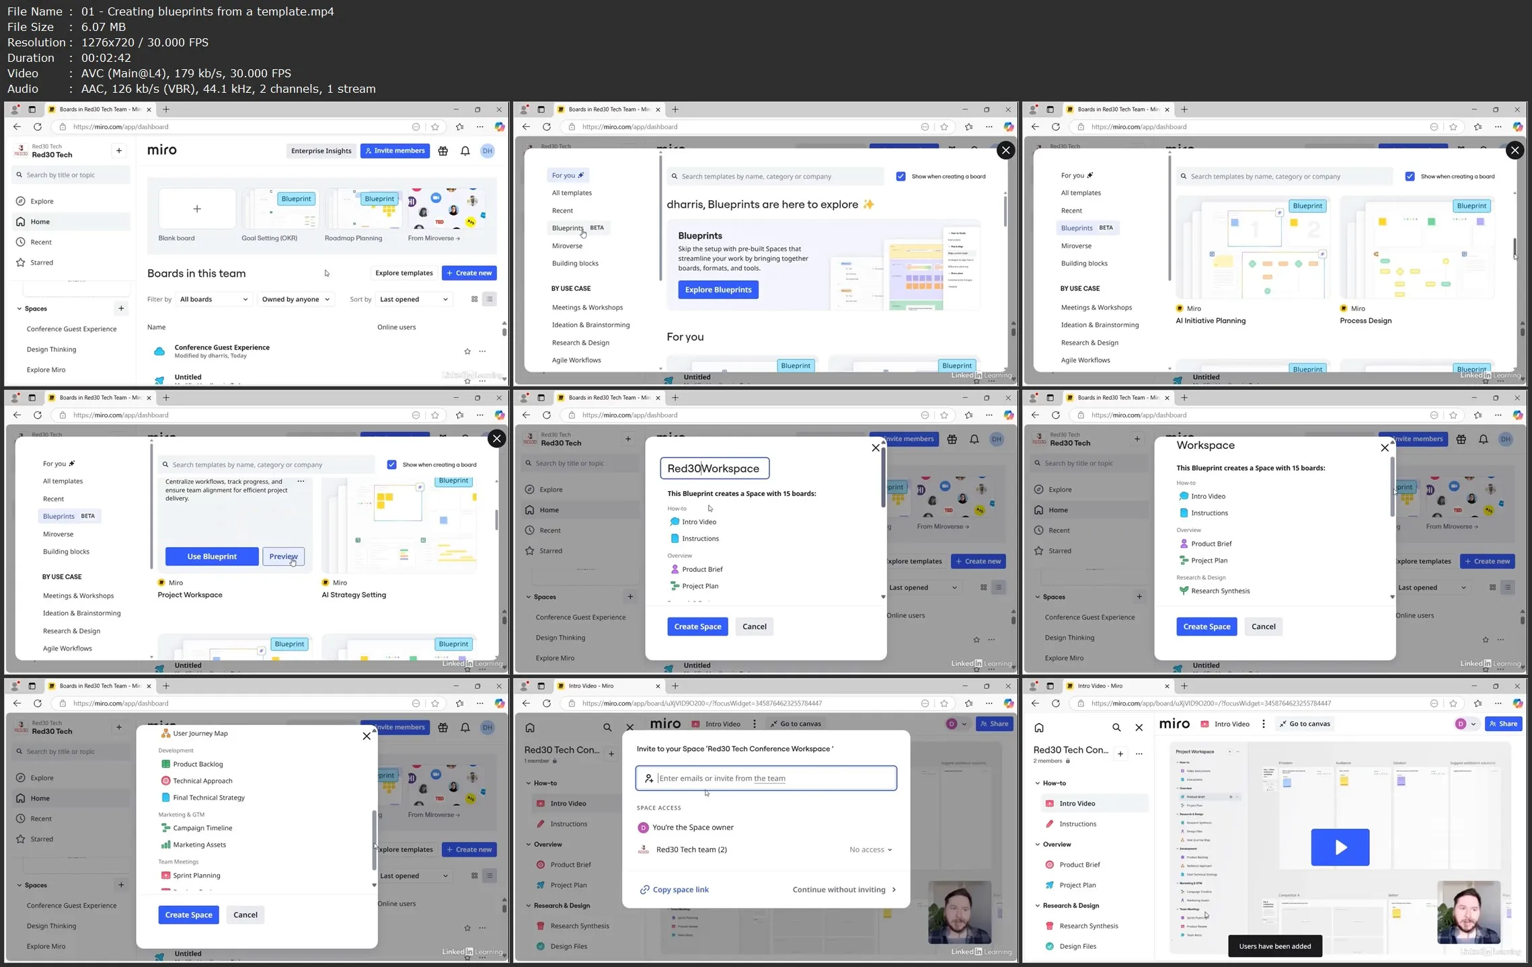Open notifications bell in the Enterprise Insights frame
The height and width of the screenshot is (967, 1532).
click(x=465, y=151)
